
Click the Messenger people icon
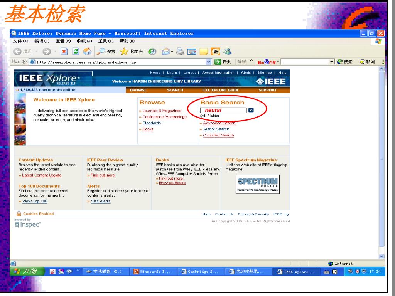click(227, 52)
